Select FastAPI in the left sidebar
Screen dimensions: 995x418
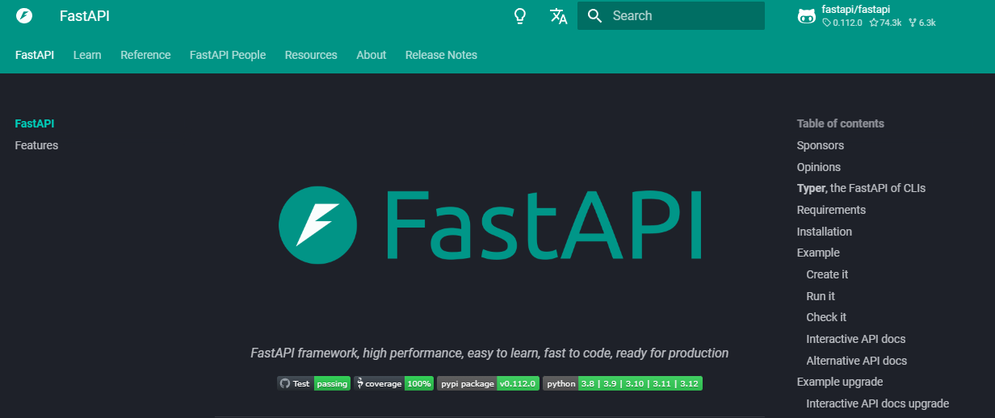pos(35,123)
